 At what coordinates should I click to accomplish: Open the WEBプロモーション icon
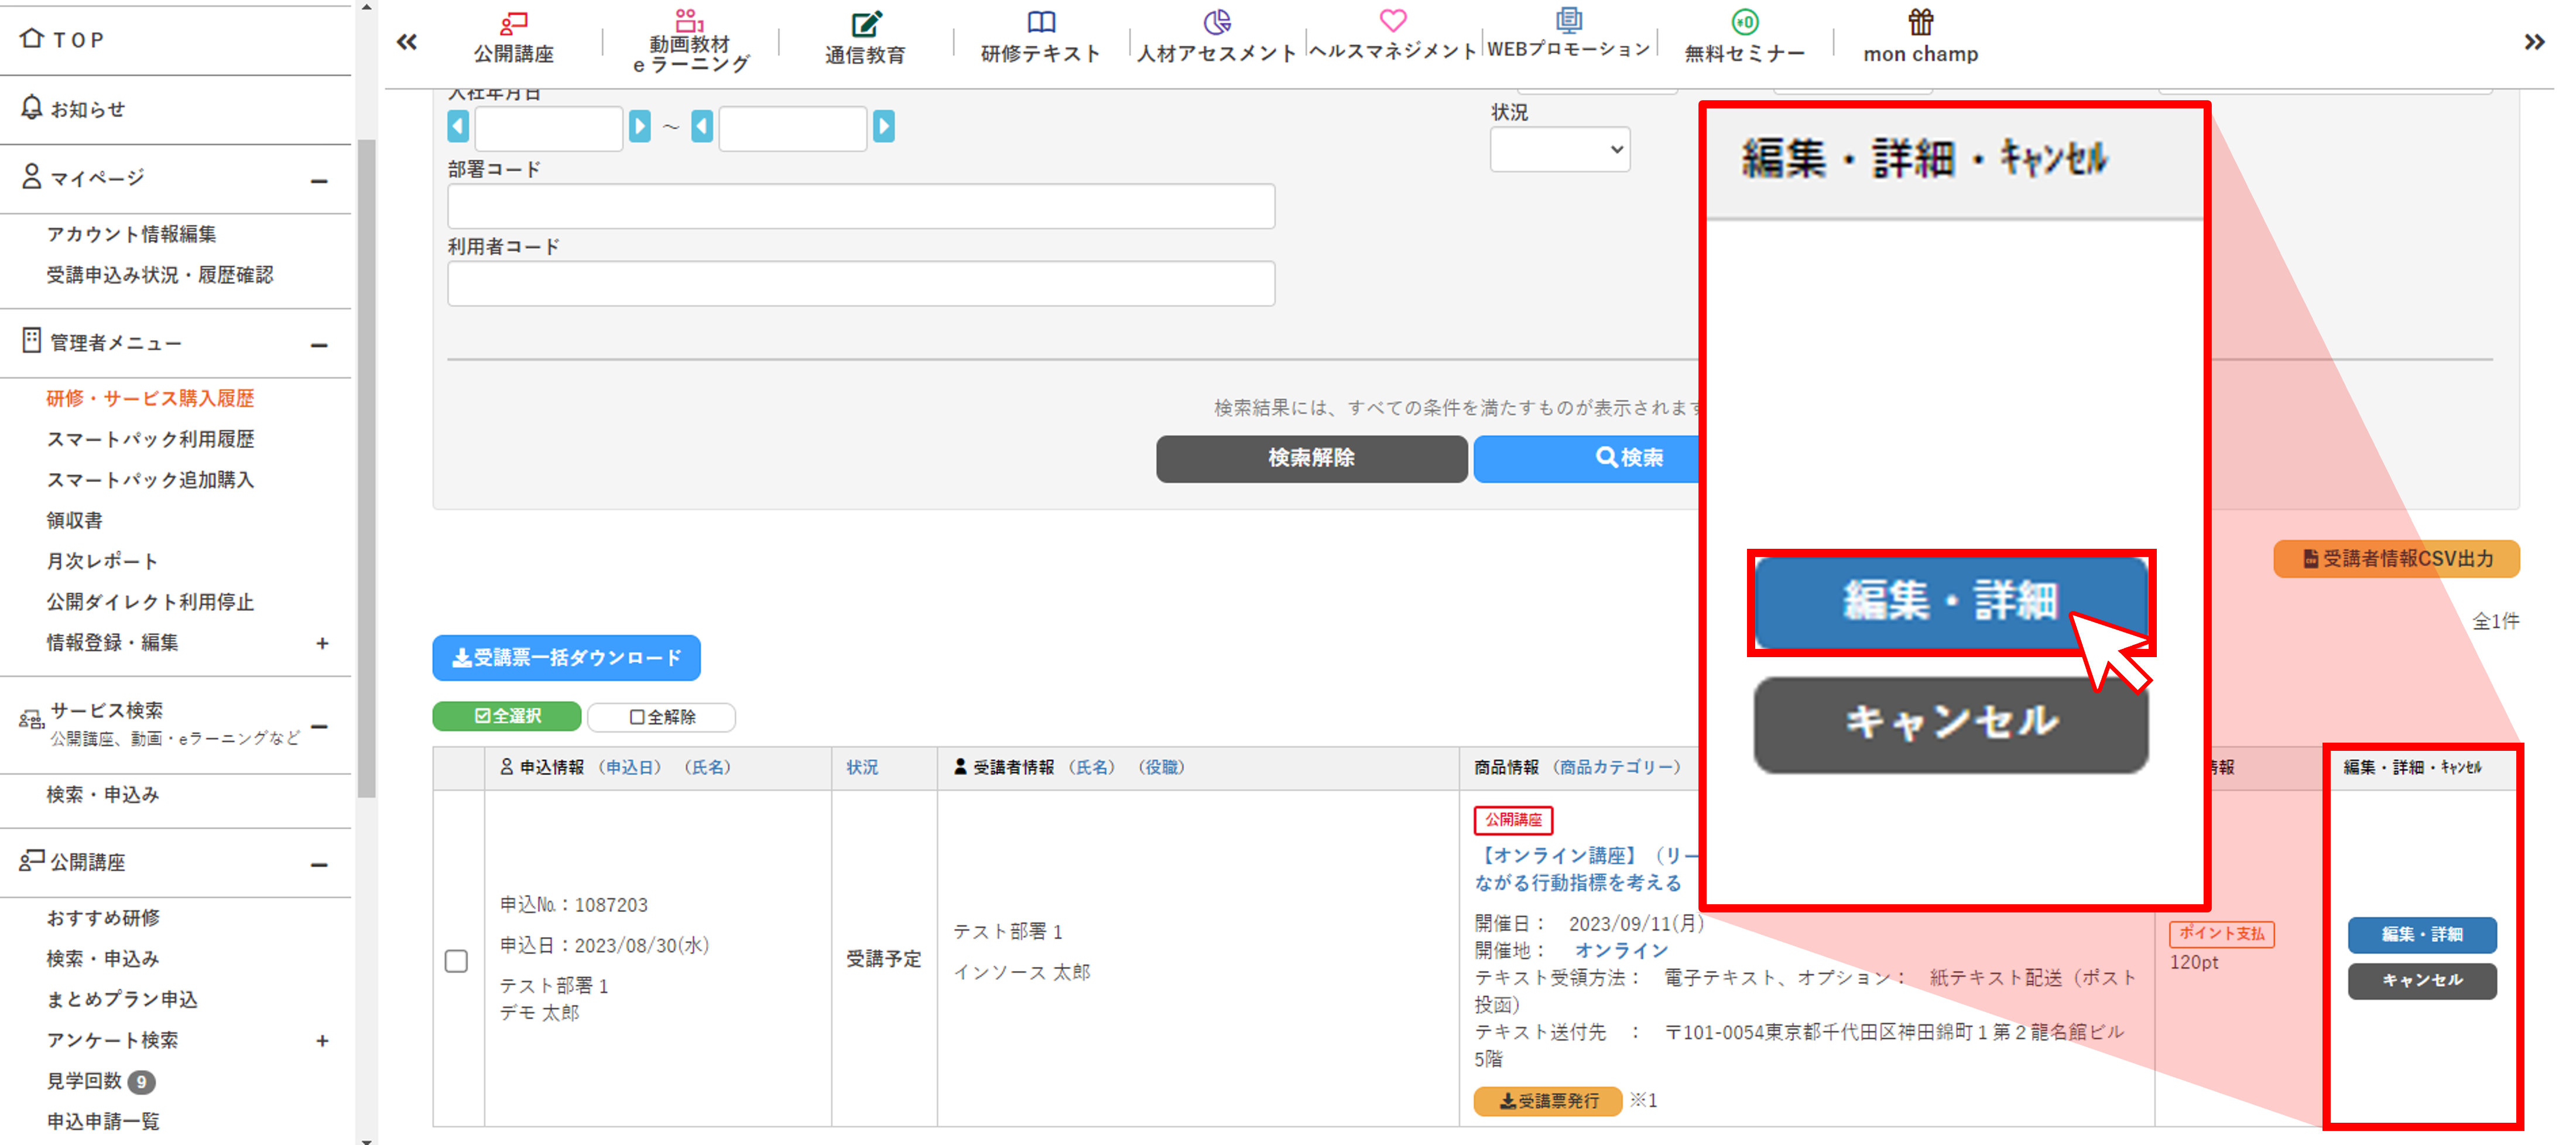coord(1568,19)
